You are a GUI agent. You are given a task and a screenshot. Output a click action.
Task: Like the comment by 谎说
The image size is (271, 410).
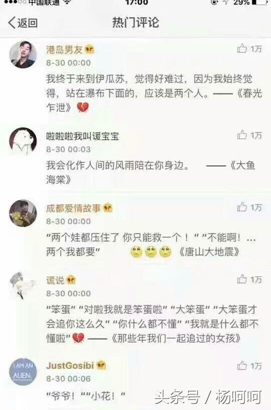pos(249,279)
